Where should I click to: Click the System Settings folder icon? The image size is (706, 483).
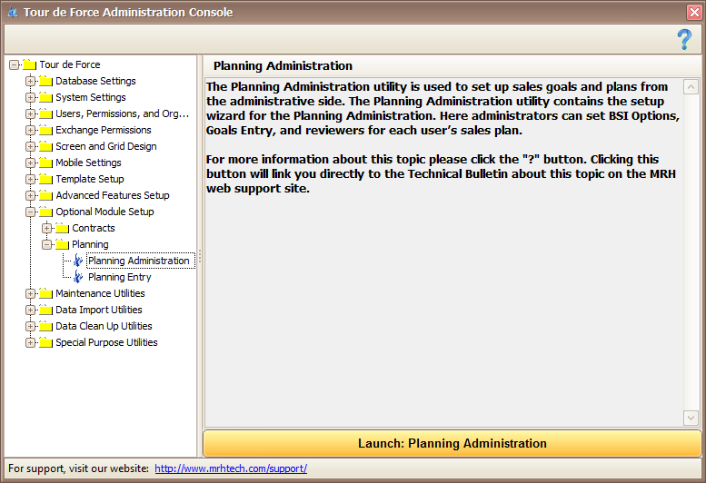[46, 97]
